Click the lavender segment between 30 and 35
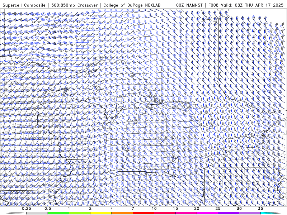This screenshot has height=215, width=287. (250, 213)
